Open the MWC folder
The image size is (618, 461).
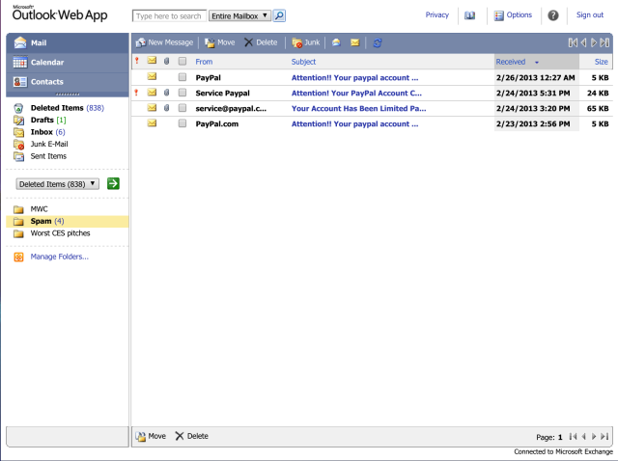pos(39,209)
